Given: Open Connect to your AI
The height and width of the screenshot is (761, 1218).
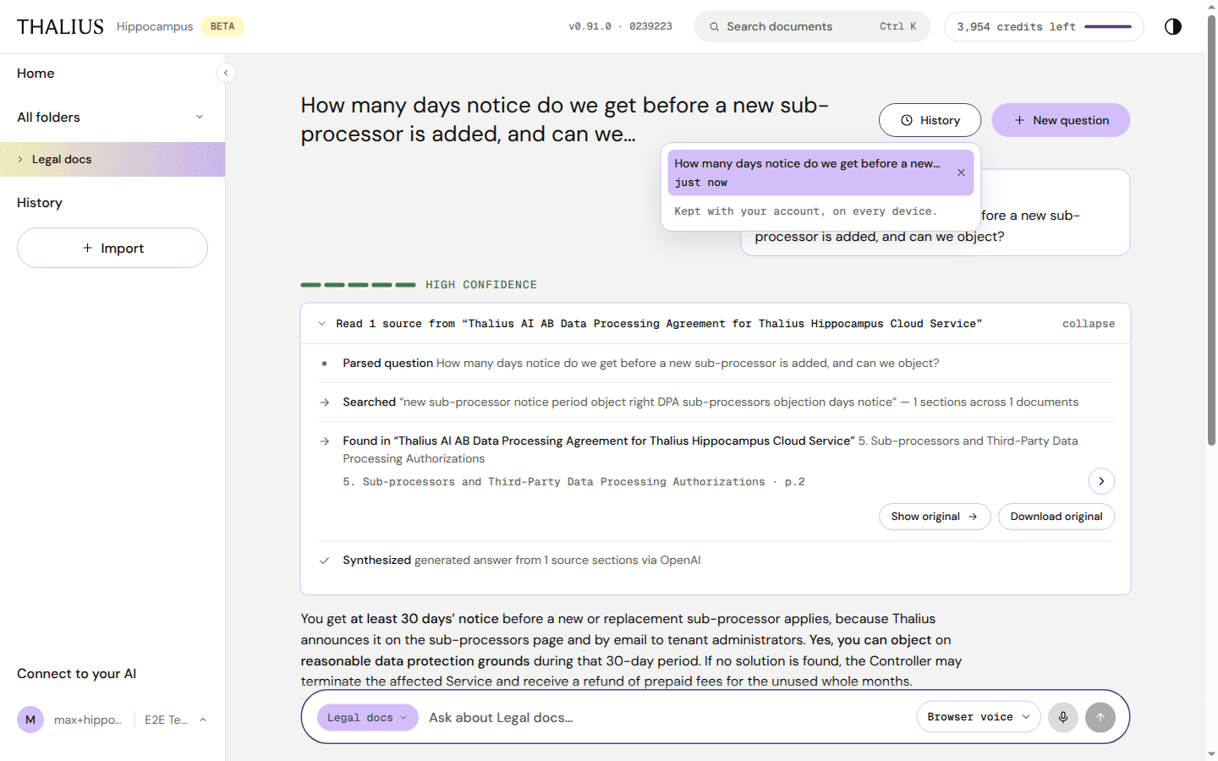Looking at the screenshot, I should click(76, 674).
